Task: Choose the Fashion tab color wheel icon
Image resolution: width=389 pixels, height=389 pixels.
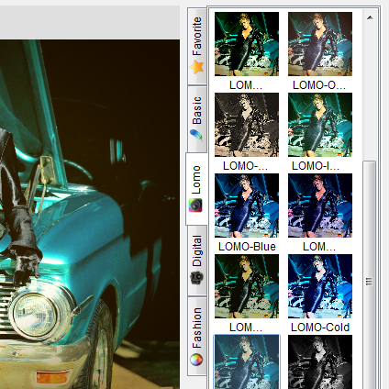Action: (196, 360)
